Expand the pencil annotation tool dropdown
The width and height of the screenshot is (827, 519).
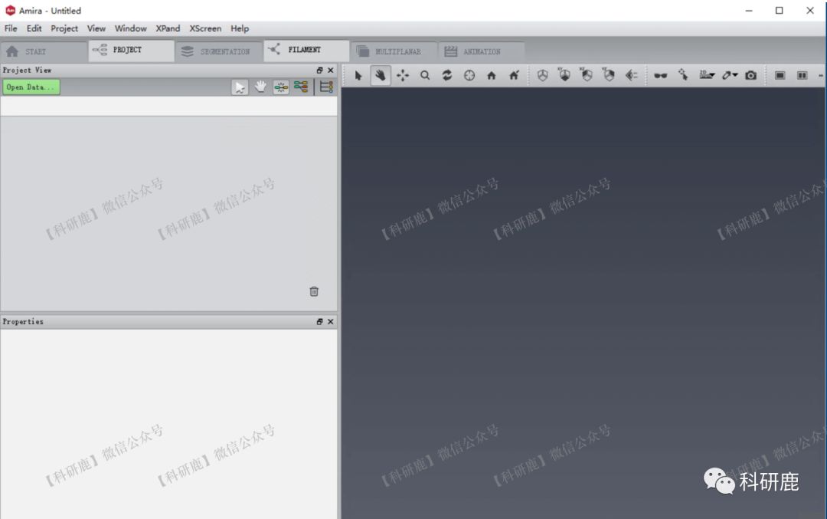[730, 75]
